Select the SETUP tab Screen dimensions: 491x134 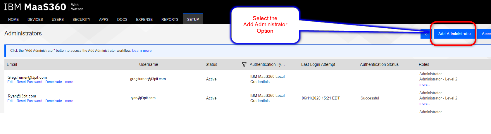(x=193, y=19)
